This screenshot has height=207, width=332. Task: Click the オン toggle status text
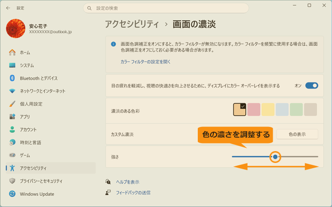[298, 86]
